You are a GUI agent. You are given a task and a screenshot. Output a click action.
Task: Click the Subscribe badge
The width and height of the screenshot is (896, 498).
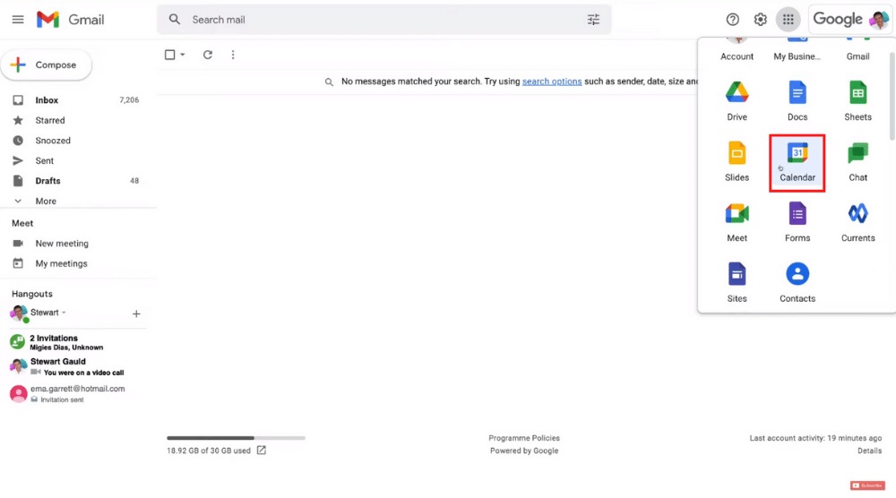(867, 485)
